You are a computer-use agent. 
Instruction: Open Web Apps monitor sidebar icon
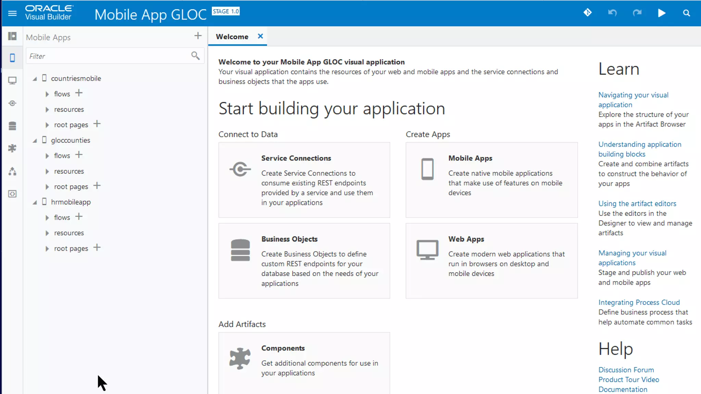(12, 81)
